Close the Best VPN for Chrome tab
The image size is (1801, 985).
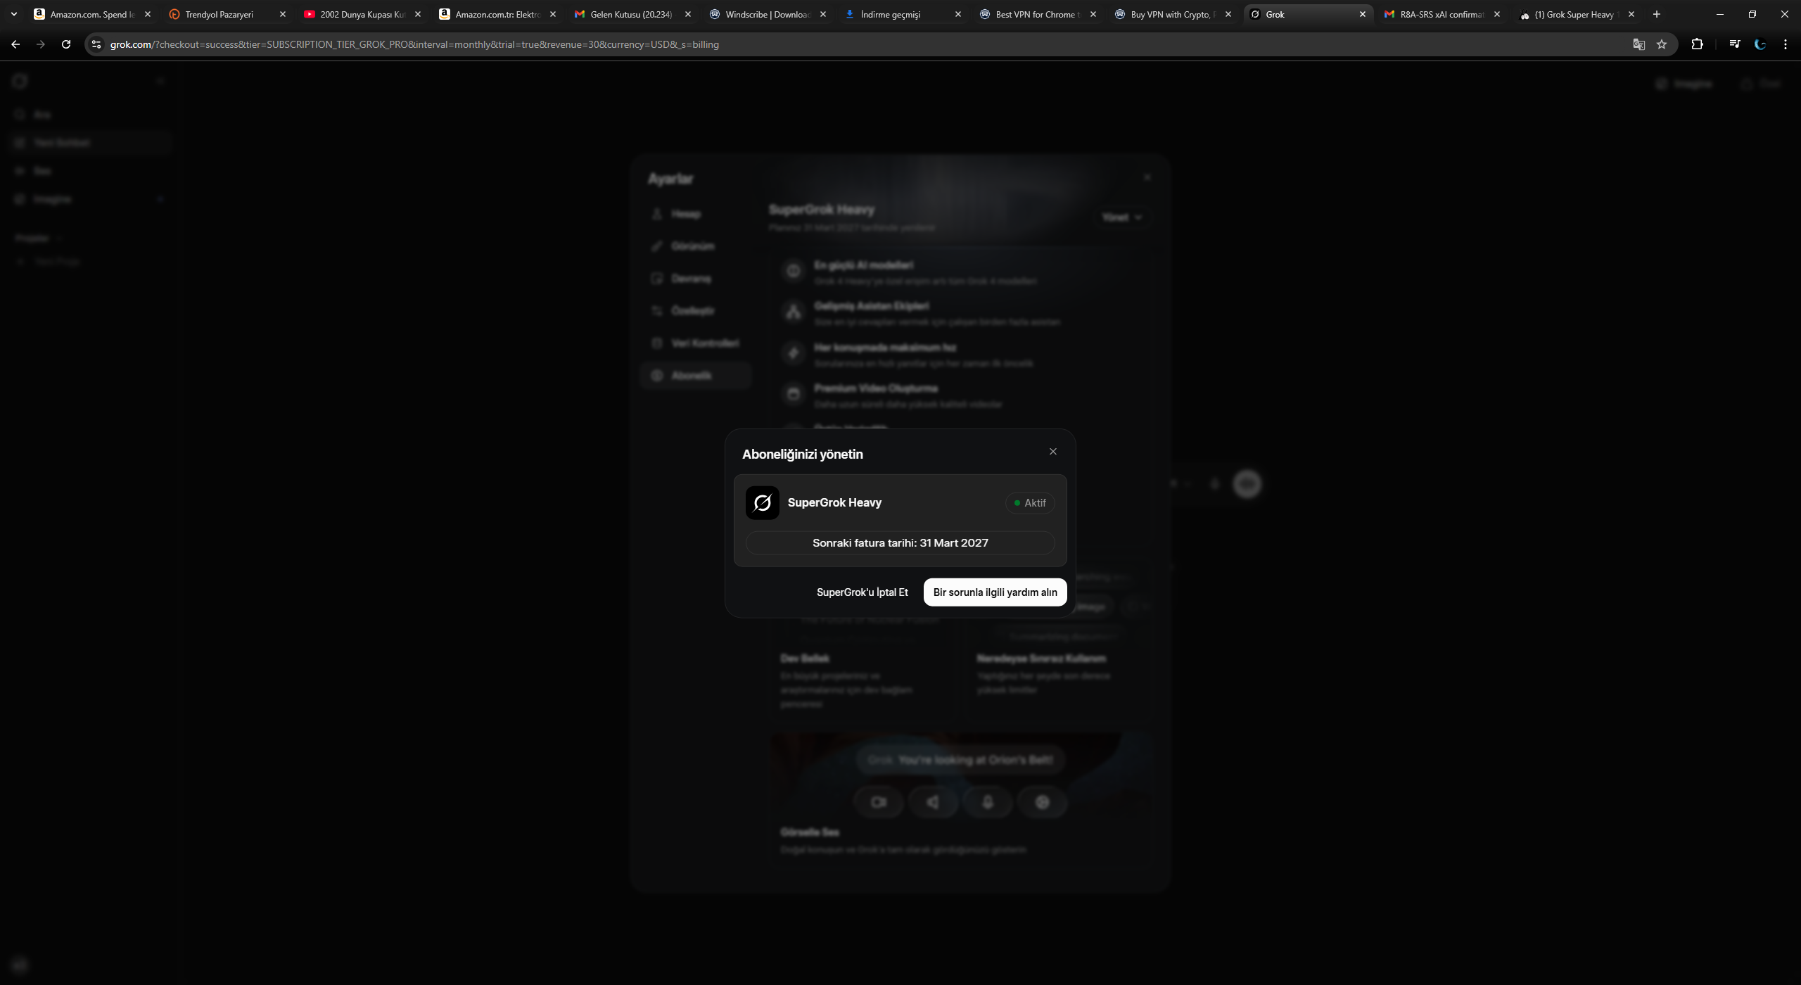click(x=1093, y=14)
